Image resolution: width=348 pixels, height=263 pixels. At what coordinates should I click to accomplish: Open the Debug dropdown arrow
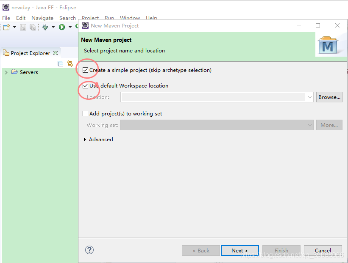(53, 27)
